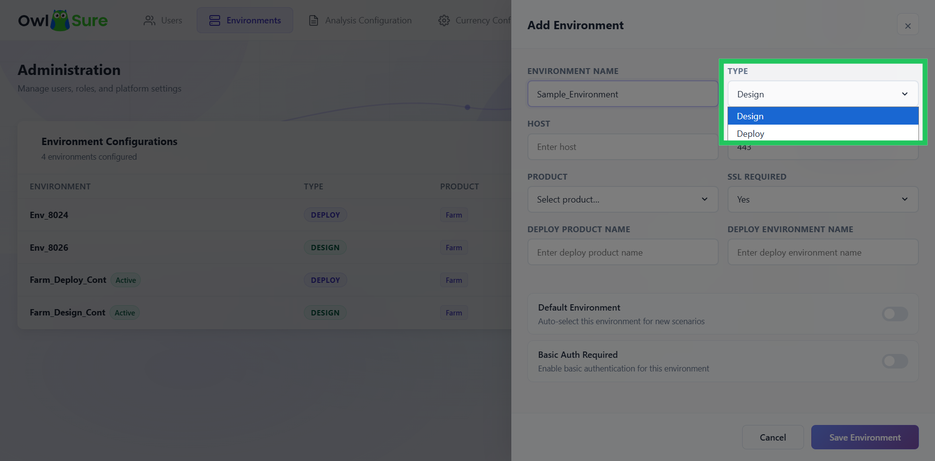The image size is (935, 461).
Task: Collapse the Type dropdown showing Design
Action: click(823, 94)
